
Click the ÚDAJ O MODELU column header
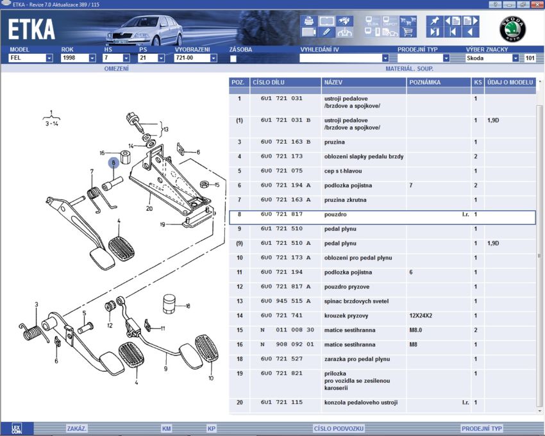pos(510,83)
